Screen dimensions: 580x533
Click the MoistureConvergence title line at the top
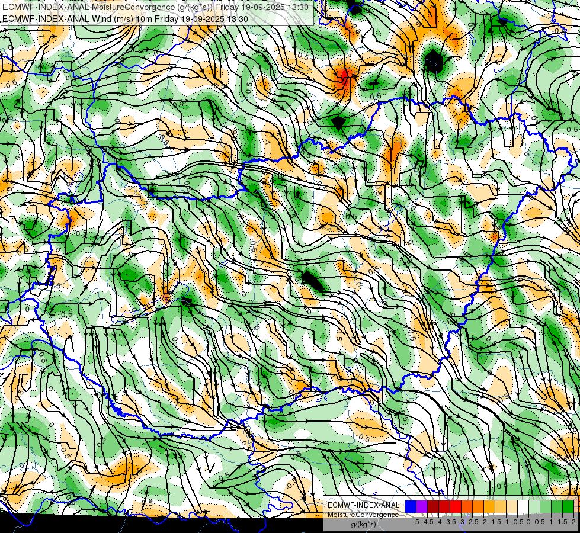click(155, 7)
